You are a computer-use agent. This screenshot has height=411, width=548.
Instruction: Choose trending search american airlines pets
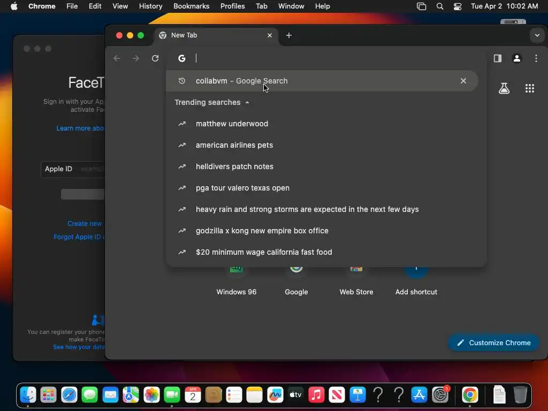tap(326, 145)
